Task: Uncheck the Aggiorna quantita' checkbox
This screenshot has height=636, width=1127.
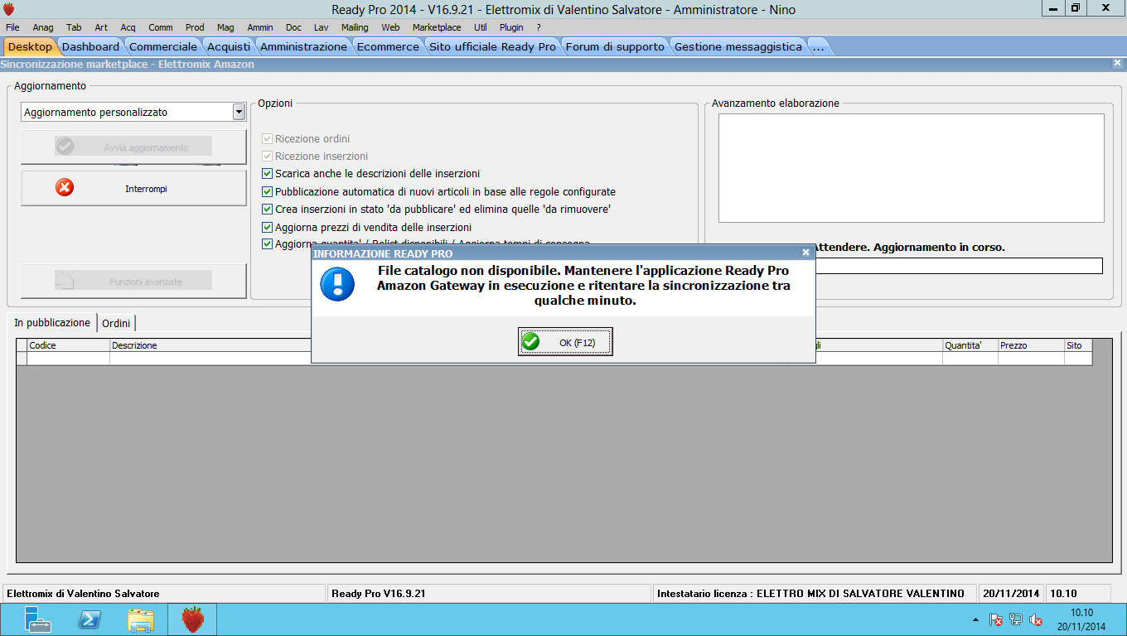Action: [x=267, y=244]
